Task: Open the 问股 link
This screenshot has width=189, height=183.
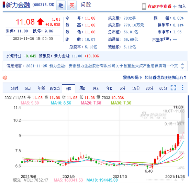Action: click(x=86, y=5)
